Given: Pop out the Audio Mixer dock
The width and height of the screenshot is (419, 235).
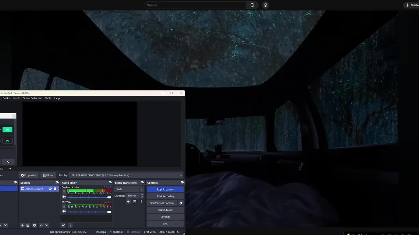Looking at the screenshot, I should (110, 183).
